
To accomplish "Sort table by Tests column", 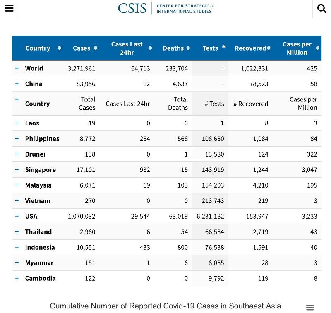I will (213, 48).
